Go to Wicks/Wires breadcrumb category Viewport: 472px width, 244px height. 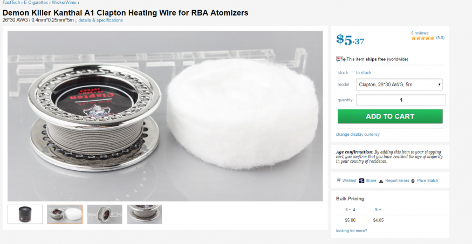tap(64, 2)
